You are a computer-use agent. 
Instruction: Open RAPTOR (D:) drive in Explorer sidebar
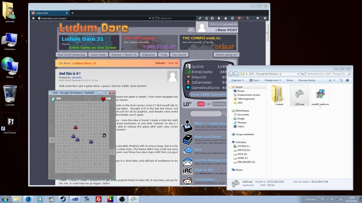(243, 150)
